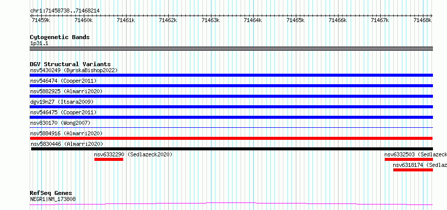
Task: Click the 71461k ruler tick label
Action: (126, 20)
